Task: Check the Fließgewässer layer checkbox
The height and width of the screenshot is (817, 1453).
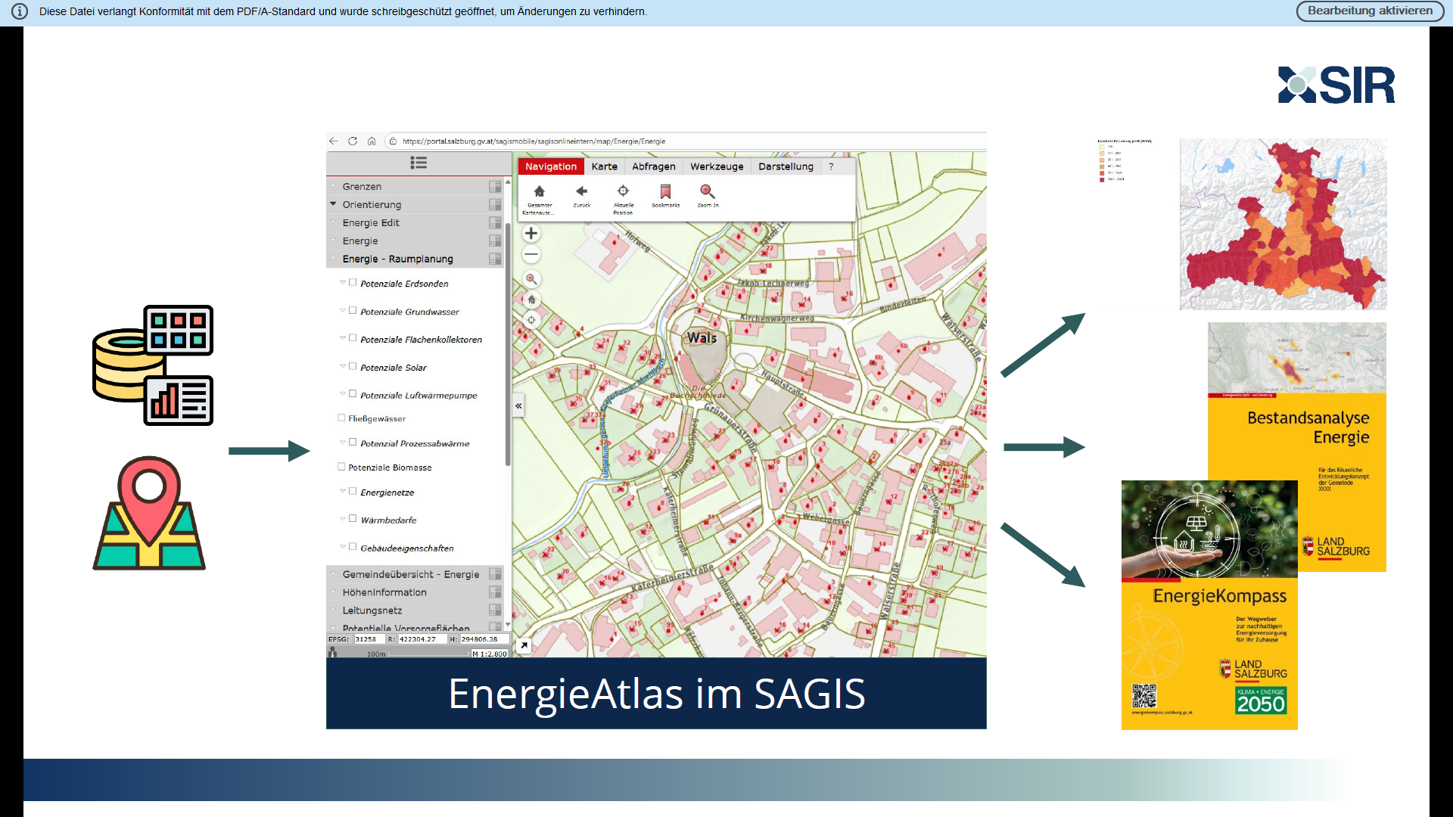Action: click(341, 418)
